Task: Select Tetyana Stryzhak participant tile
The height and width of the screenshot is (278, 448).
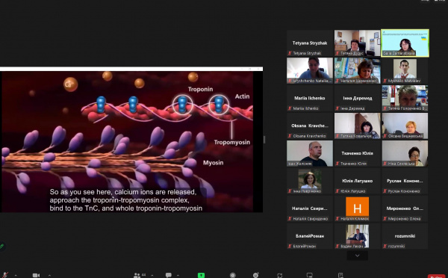Action: pyautogui.click(x=310, y=43)
